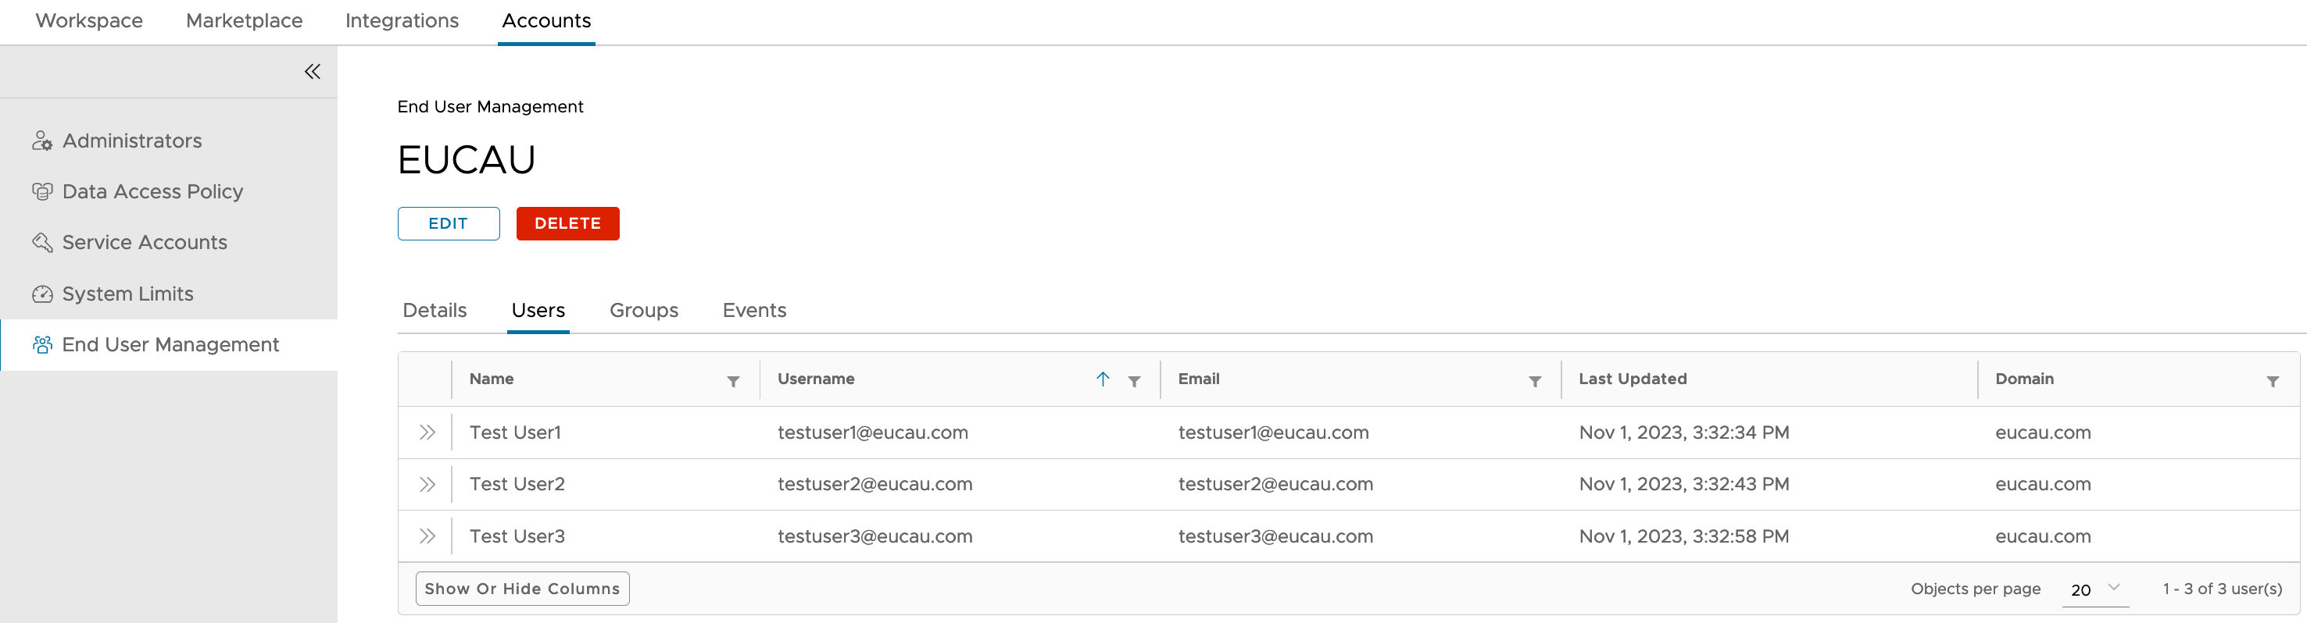Click the Service Accounts key icon
The image size is (2307, 623).
click(42, 243)
